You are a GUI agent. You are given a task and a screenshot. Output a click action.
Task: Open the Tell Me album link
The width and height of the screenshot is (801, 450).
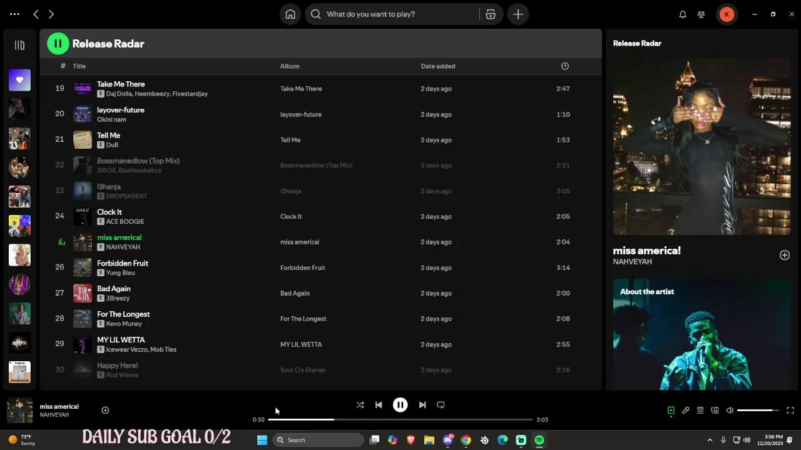[290, 140]
